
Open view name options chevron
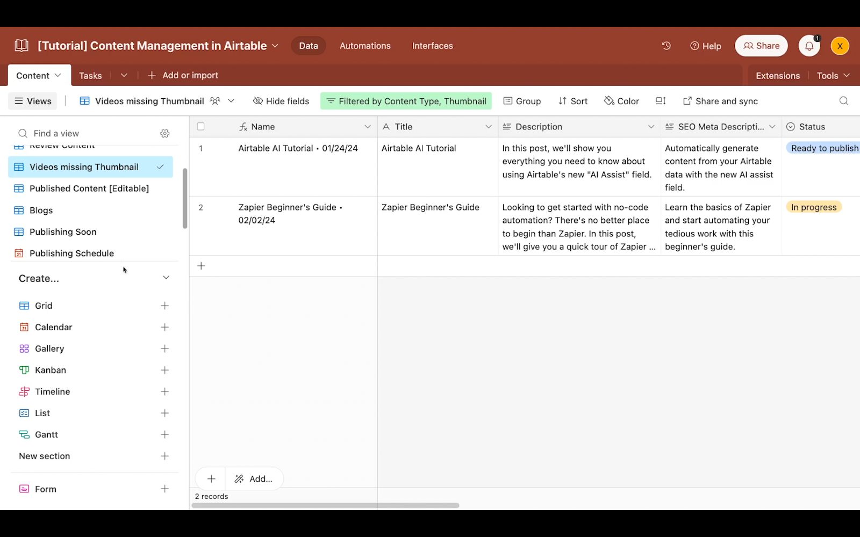coord(231,101)
